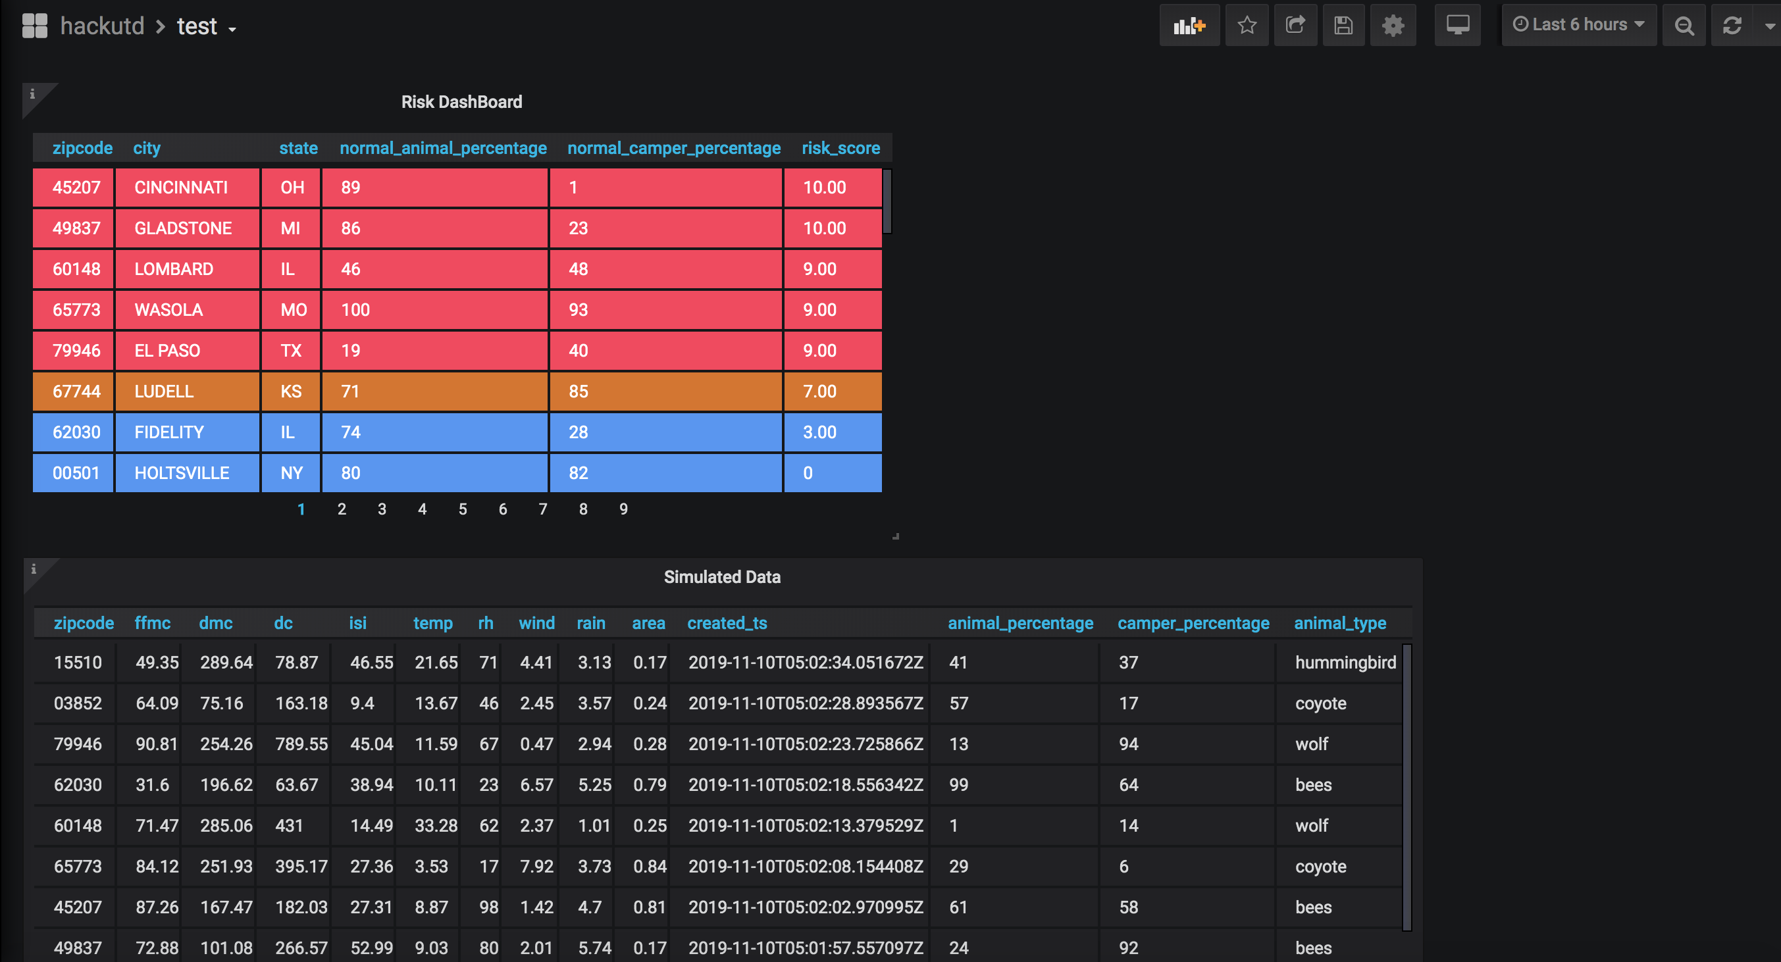Screen dimensions: 1781x962
Task: Click the Add panel icon
Action: tap(1189, 26)
